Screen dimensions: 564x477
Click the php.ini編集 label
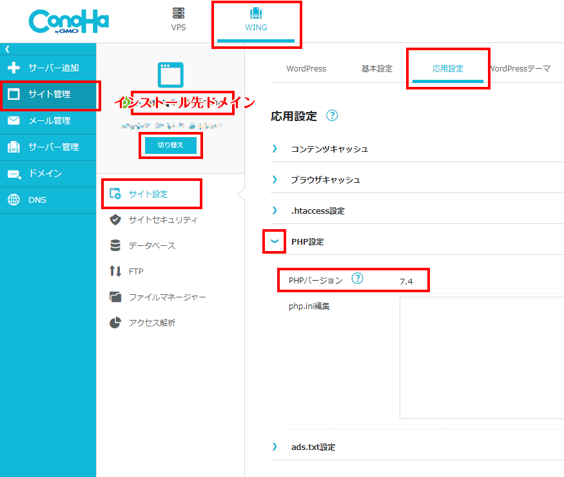309,306
